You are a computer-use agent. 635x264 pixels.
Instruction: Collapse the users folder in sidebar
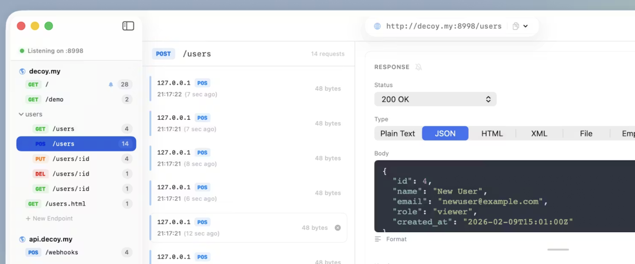[21, 114]
